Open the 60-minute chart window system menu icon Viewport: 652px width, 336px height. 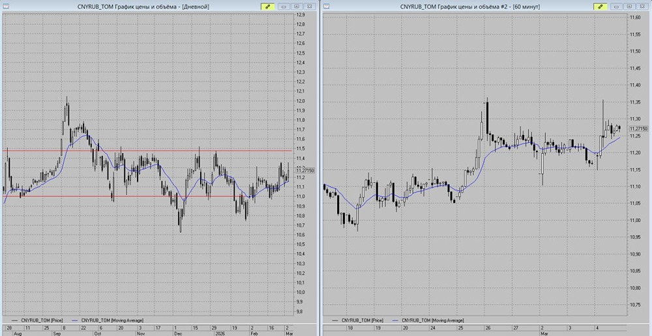[326, 6]
